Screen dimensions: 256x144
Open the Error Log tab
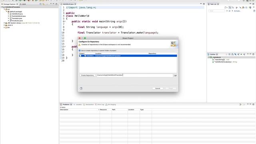click(x=100, y=104)
